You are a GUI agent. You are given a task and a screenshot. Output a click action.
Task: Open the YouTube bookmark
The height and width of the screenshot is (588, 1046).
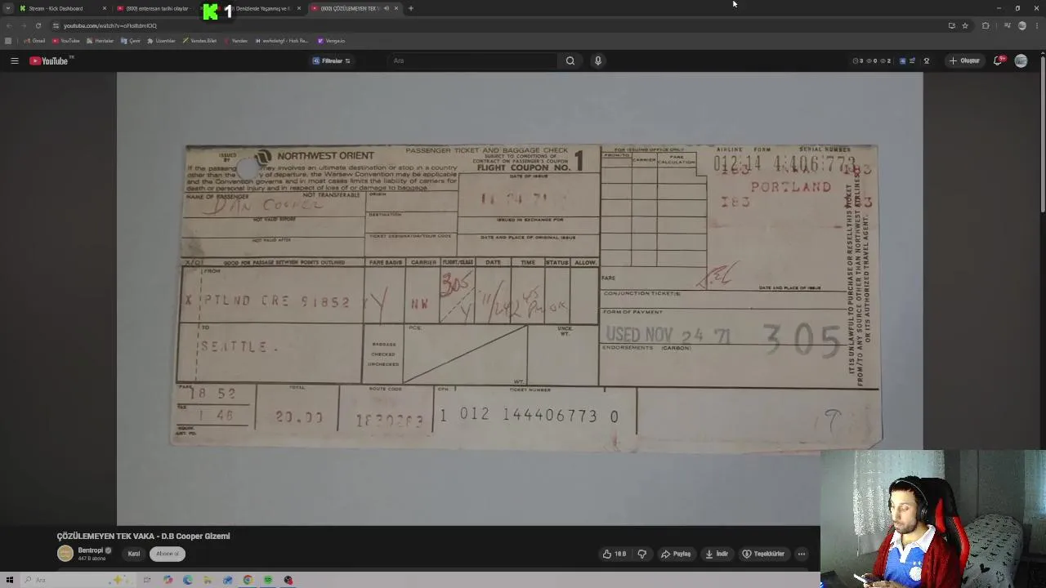click(x=66, y=41)
